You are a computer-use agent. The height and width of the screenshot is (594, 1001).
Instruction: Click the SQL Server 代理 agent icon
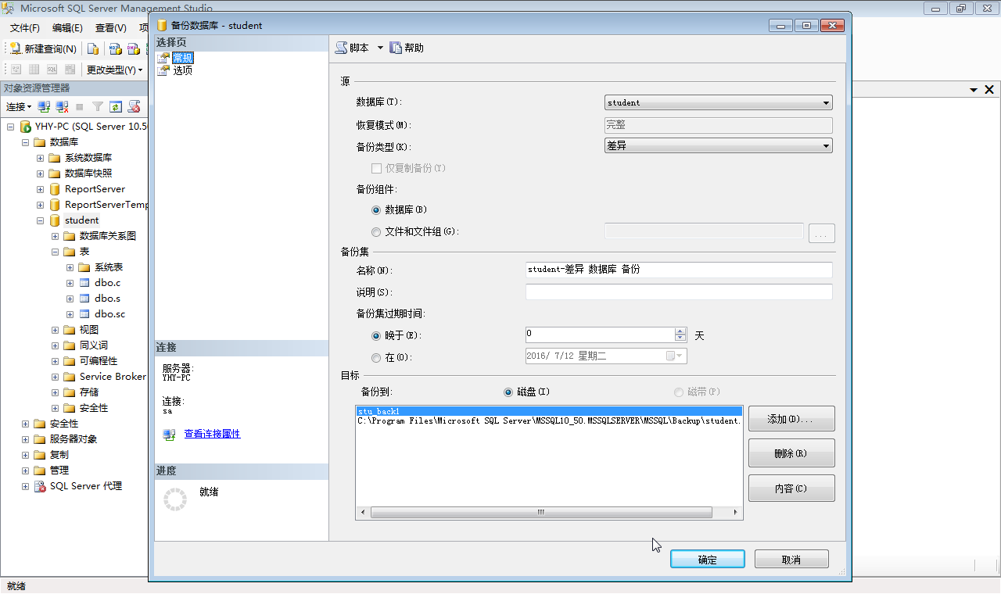(x=40, y=486)
